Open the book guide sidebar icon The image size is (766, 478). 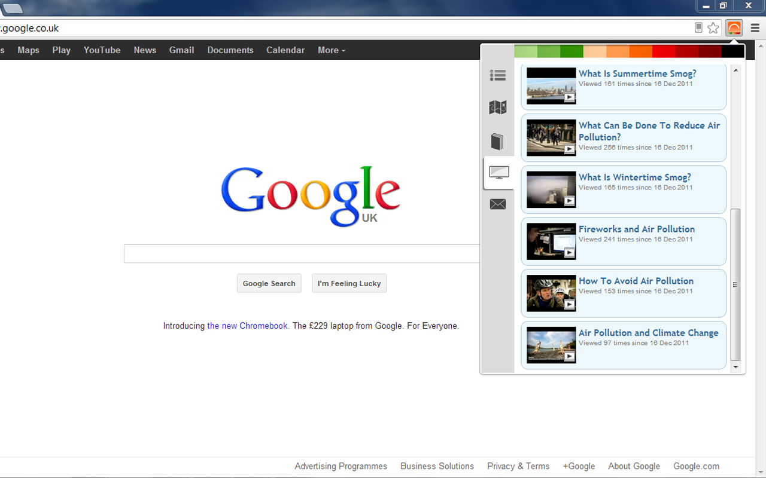498,142
